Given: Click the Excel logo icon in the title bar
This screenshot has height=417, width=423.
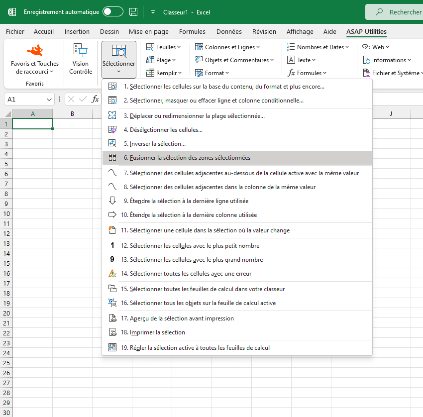Looking at the screenshot, I should pyautogui.click(x=12, y=12).
